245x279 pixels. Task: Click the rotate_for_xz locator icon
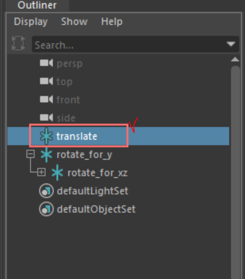(57, 173)
